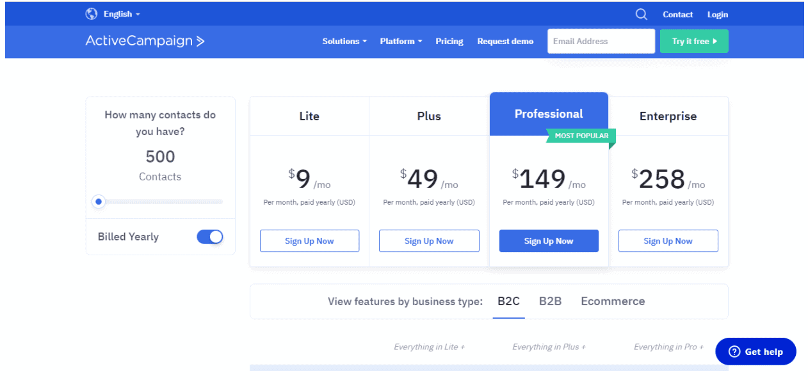Toggle the Billed Yearly switch
The image size is (808, 380).
pos(210,237)
